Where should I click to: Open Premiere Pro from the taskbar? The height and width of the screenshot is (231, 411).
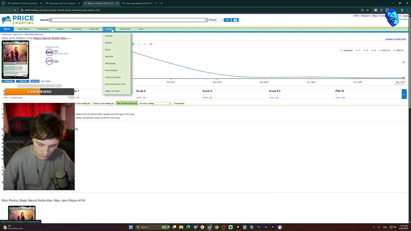pos(273,227)
